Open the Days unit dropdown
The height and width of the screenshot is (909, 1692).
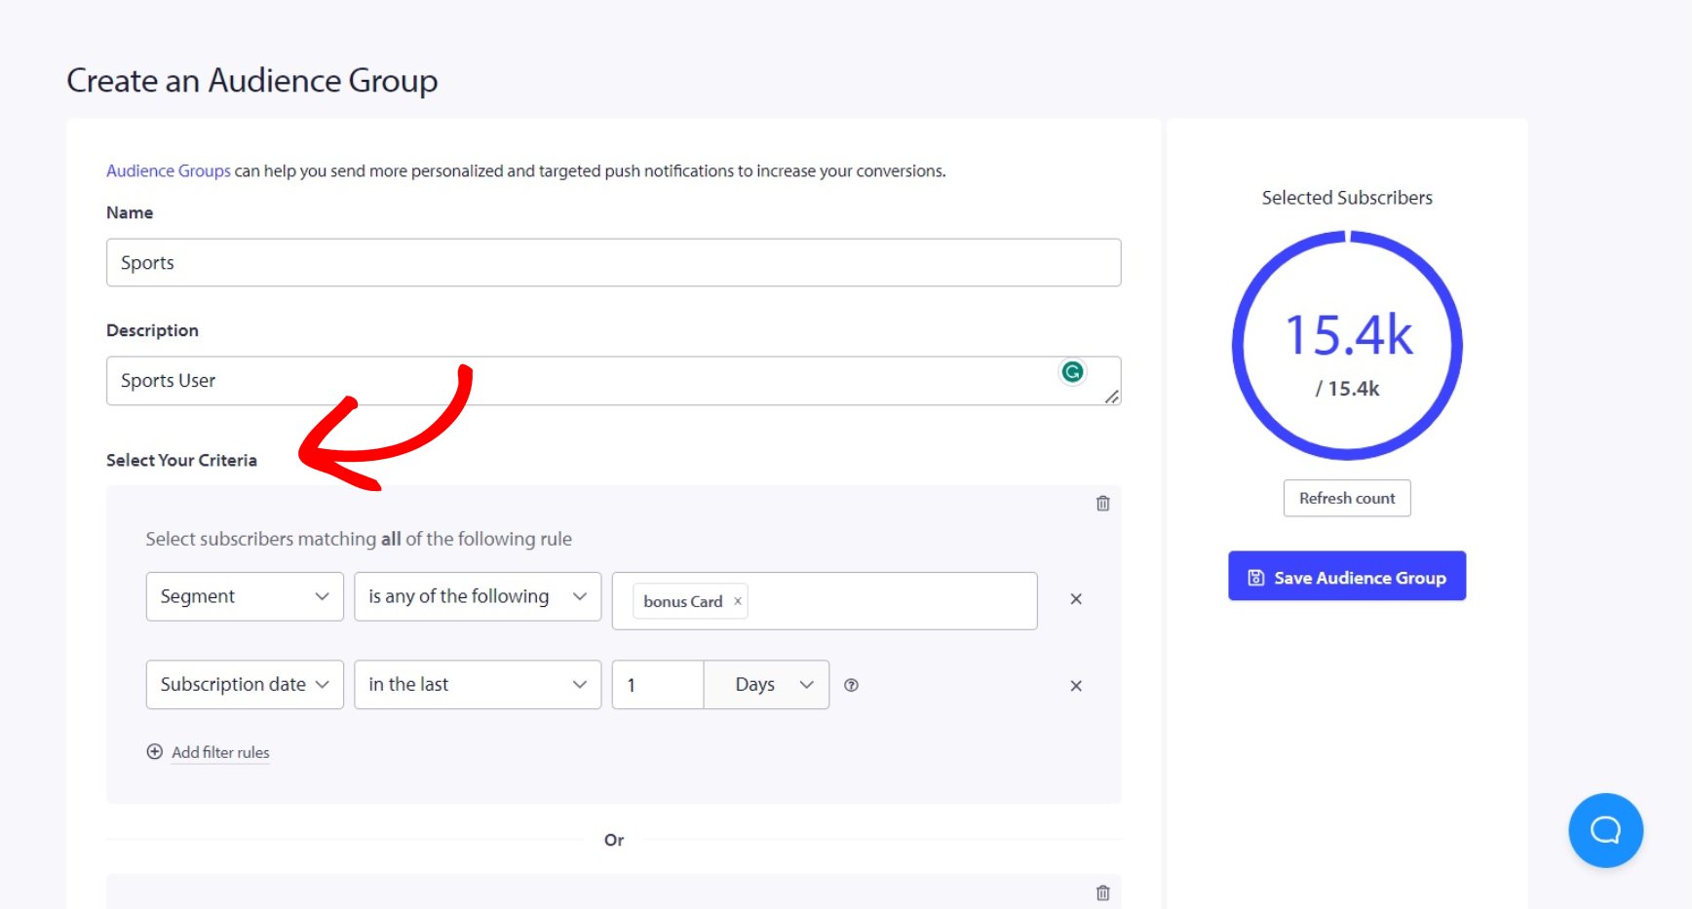[x=766, y=684]
